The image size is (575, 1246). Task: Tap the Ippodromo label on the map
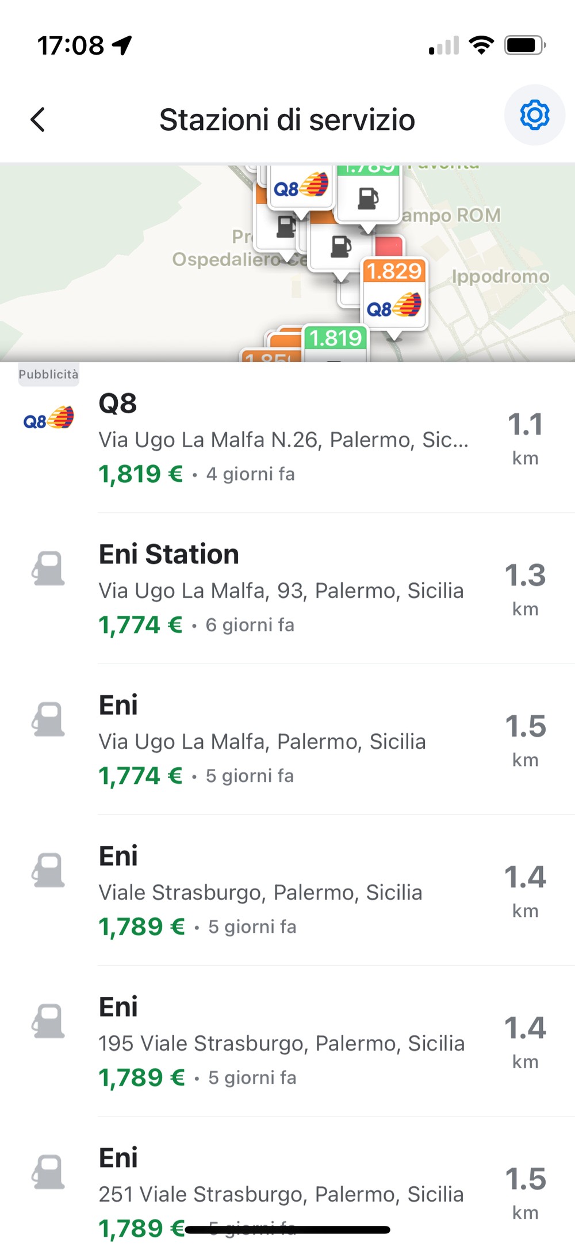(500, 276)
